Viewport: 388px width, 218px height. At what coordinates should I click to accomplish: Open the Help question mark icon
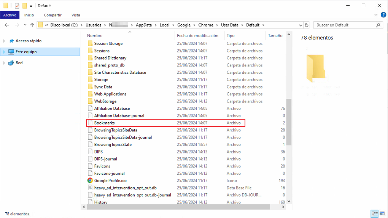(x=383, y=15)
